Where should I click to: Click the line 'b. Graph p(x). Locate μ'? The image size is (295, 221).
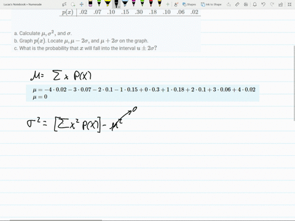coord(81,41)
